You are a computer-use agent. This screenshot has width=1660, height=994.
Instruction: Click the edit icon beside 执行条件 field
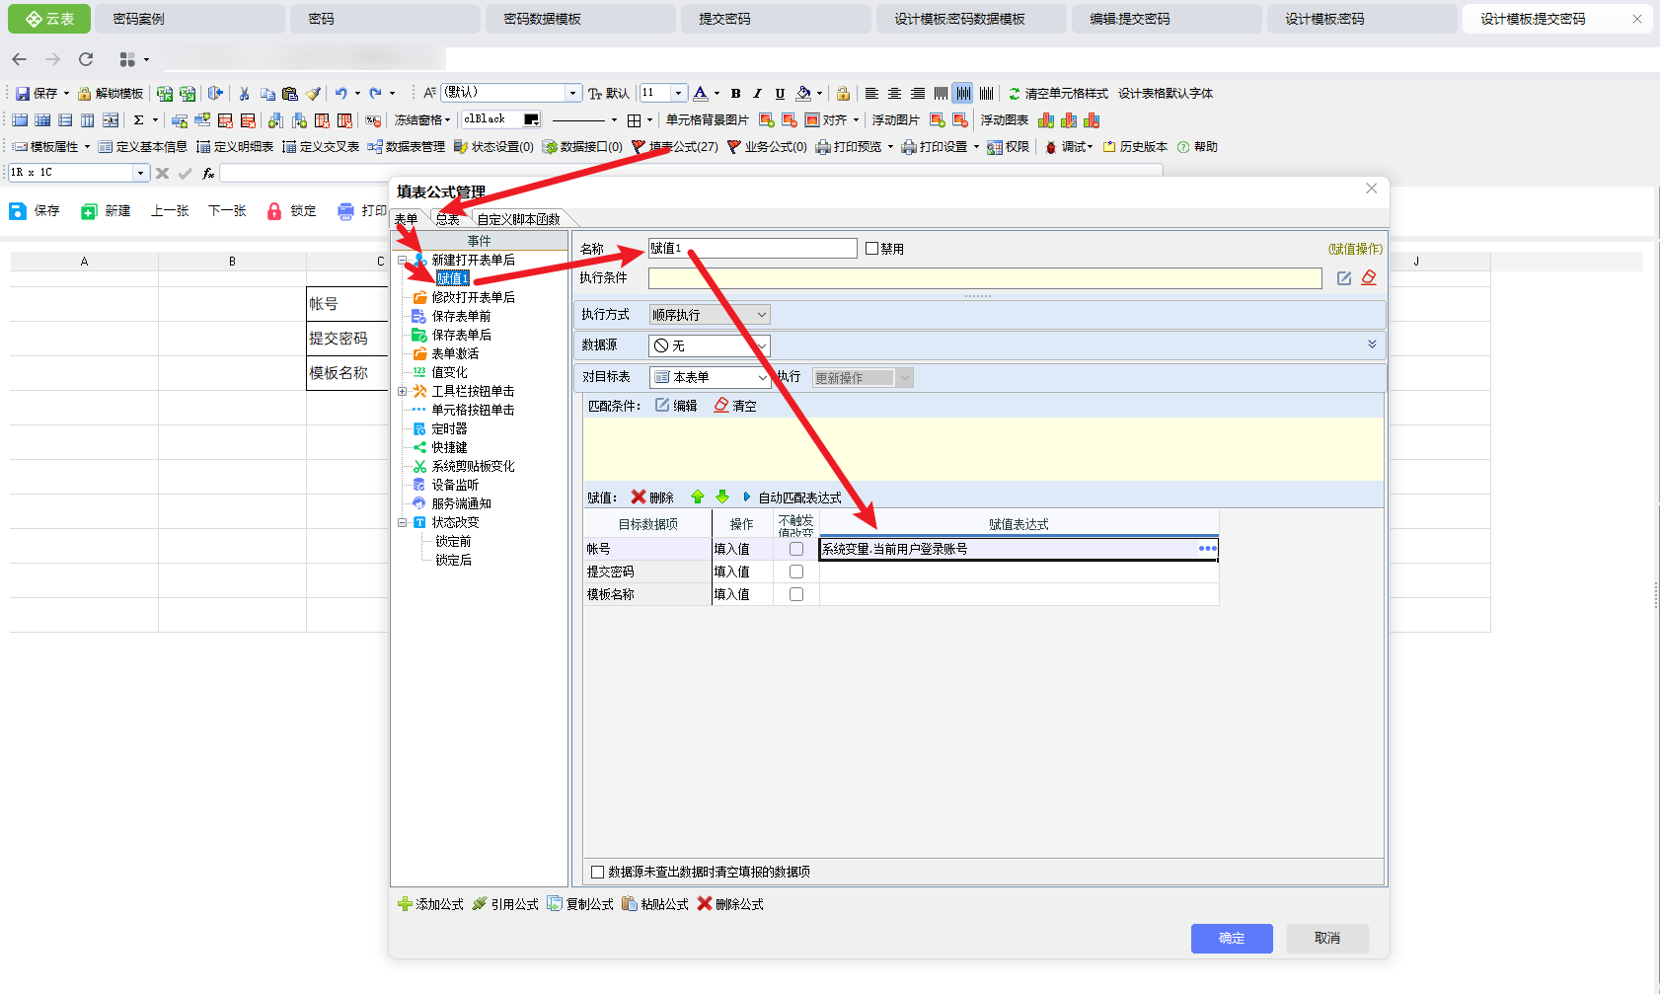(1344, 278)
